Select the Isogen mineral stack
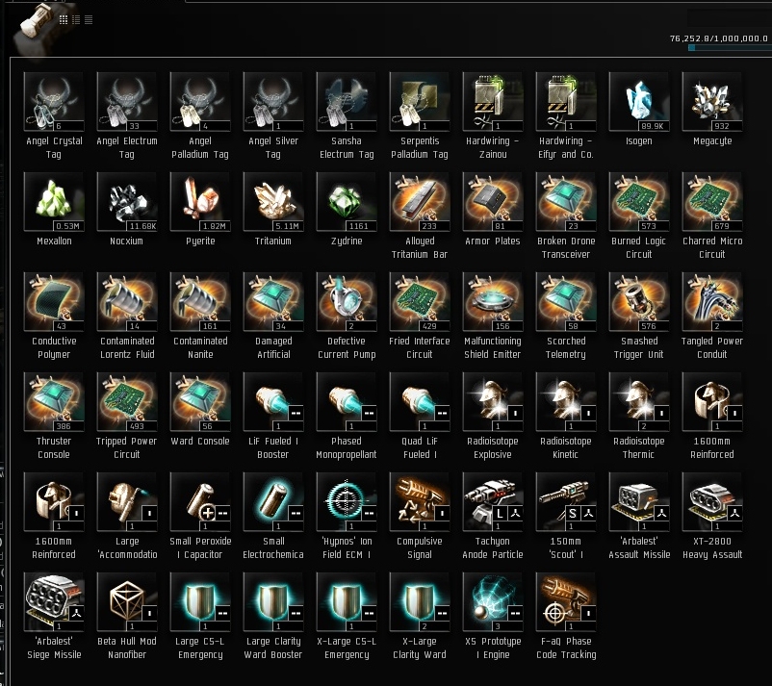772x686 pixels. click(638, 101)
